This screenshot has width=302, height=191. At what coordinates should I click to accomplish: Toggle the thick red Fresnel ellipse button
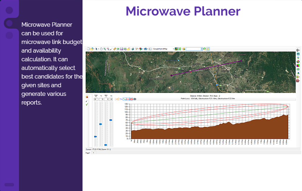pos(131,99)
